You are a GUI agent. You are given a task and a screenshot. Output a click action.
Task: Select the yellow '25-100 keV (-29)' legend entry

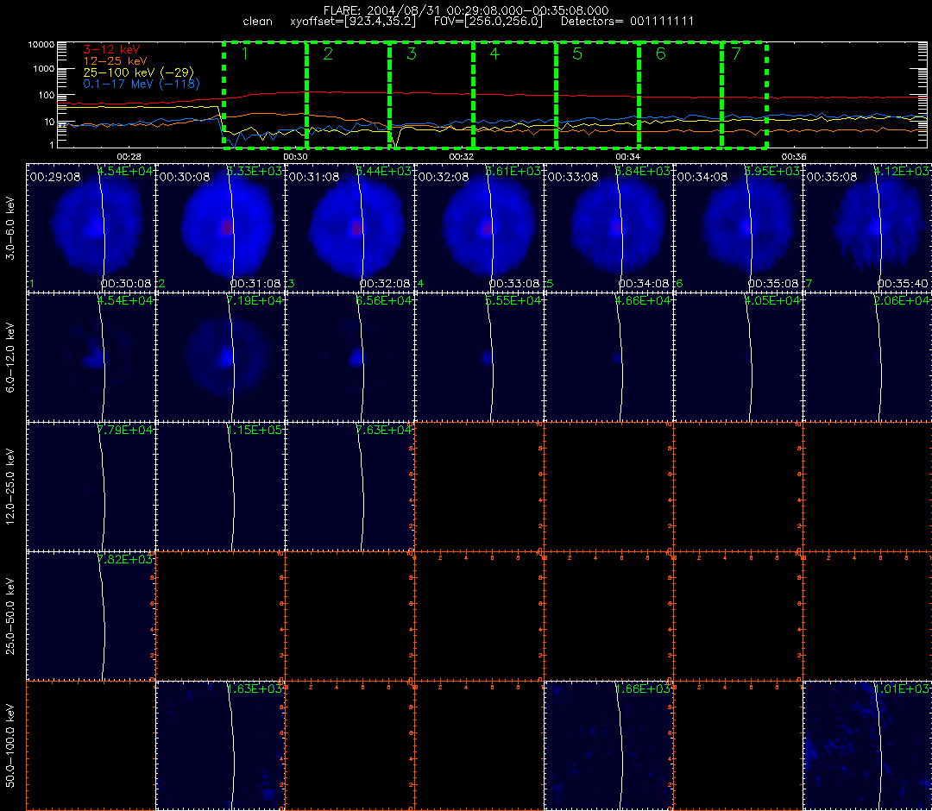(138, 72)
